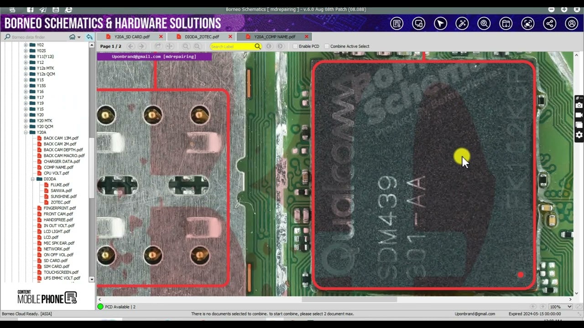Click the Search Label magnifier icon

pyautogui.click(x=258, y=46)
